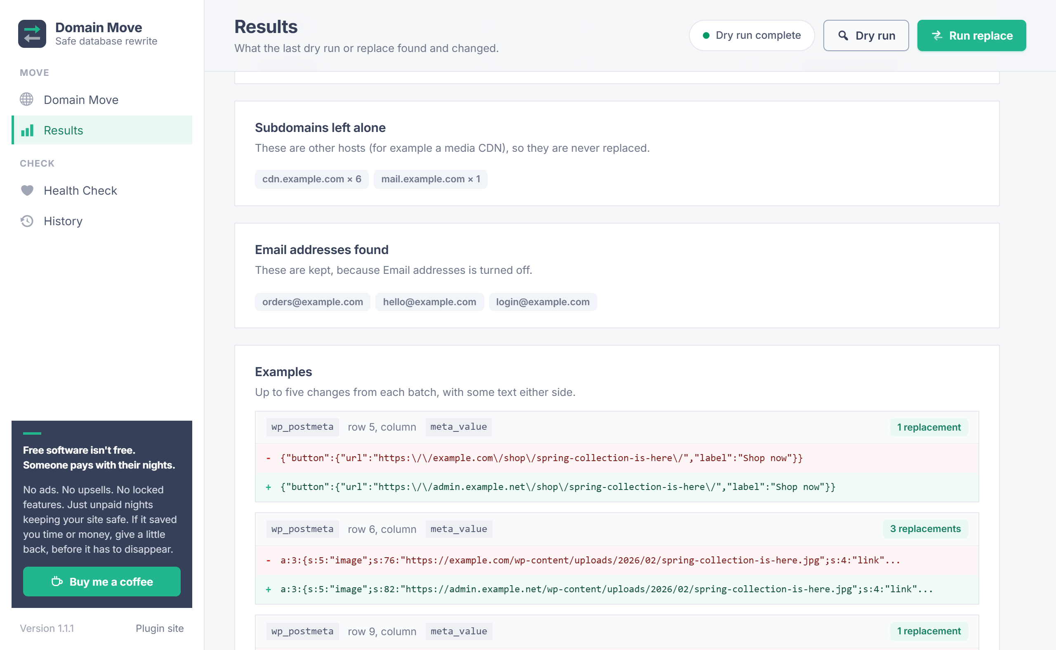Viewport: 1056px width, 650px height.
Task: Click removed line of row 5 diff
Action: point(617,458)
